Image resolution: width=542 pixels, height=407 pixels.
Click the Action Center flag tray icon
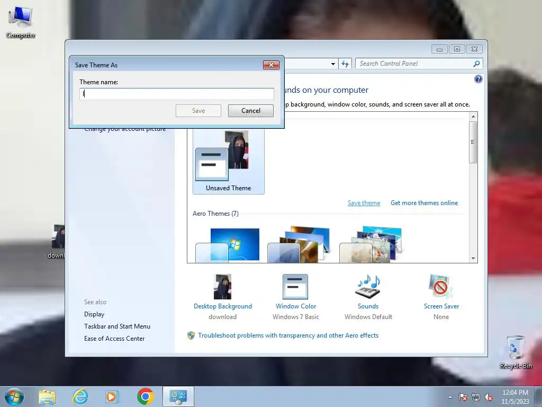463,397
